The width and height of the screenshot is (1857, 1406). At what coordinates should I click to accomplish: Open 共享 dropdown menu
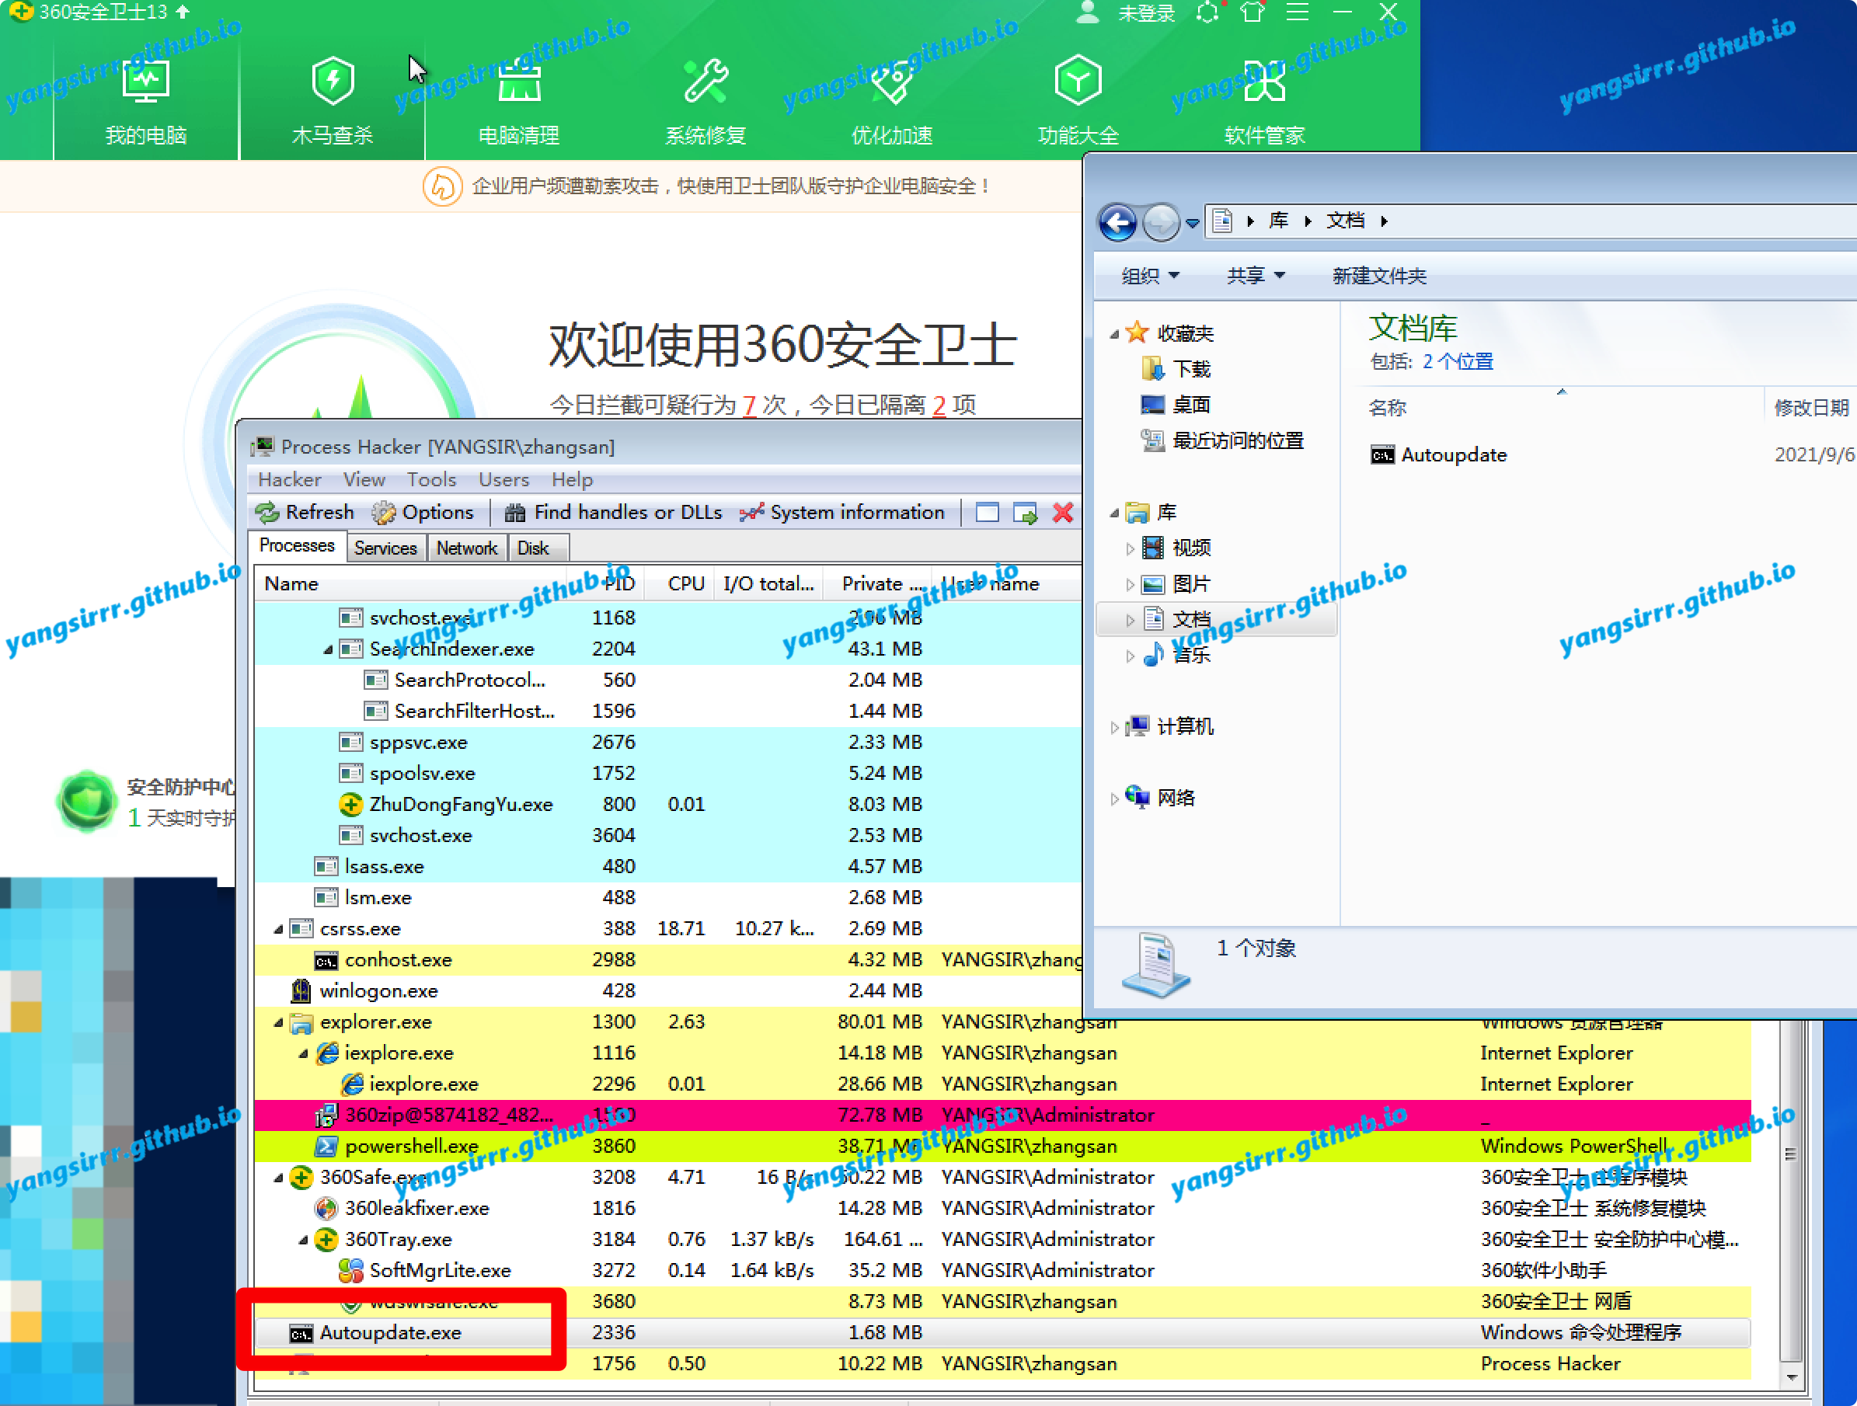tap(1255, 275)
